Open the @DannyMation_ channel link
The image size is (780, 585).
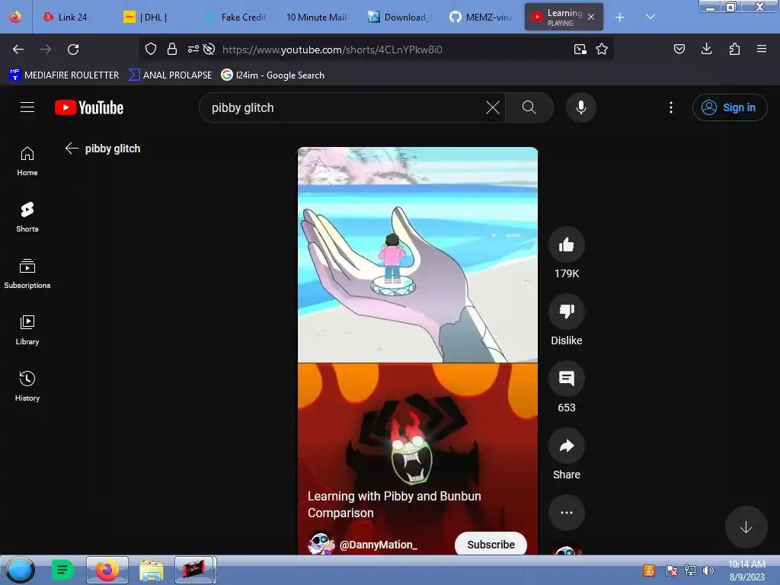[378, 545]
